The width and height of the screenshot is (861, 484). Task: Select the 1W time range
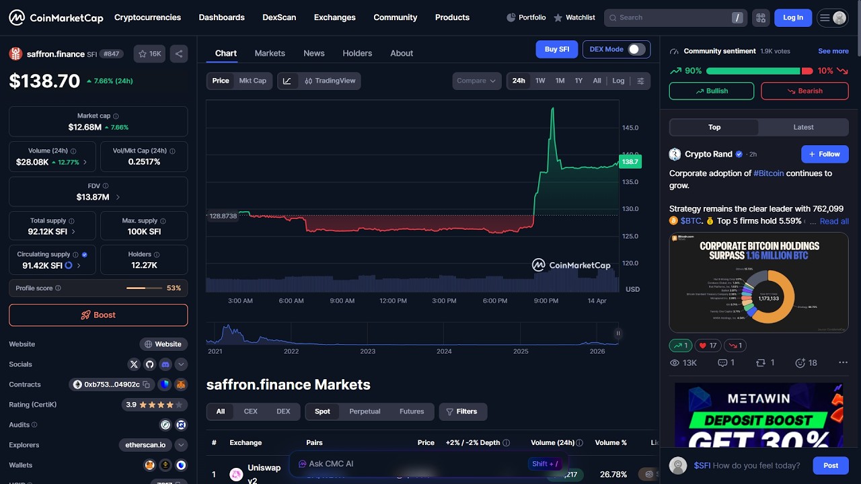pyautogui.click(x=540, y=81)
